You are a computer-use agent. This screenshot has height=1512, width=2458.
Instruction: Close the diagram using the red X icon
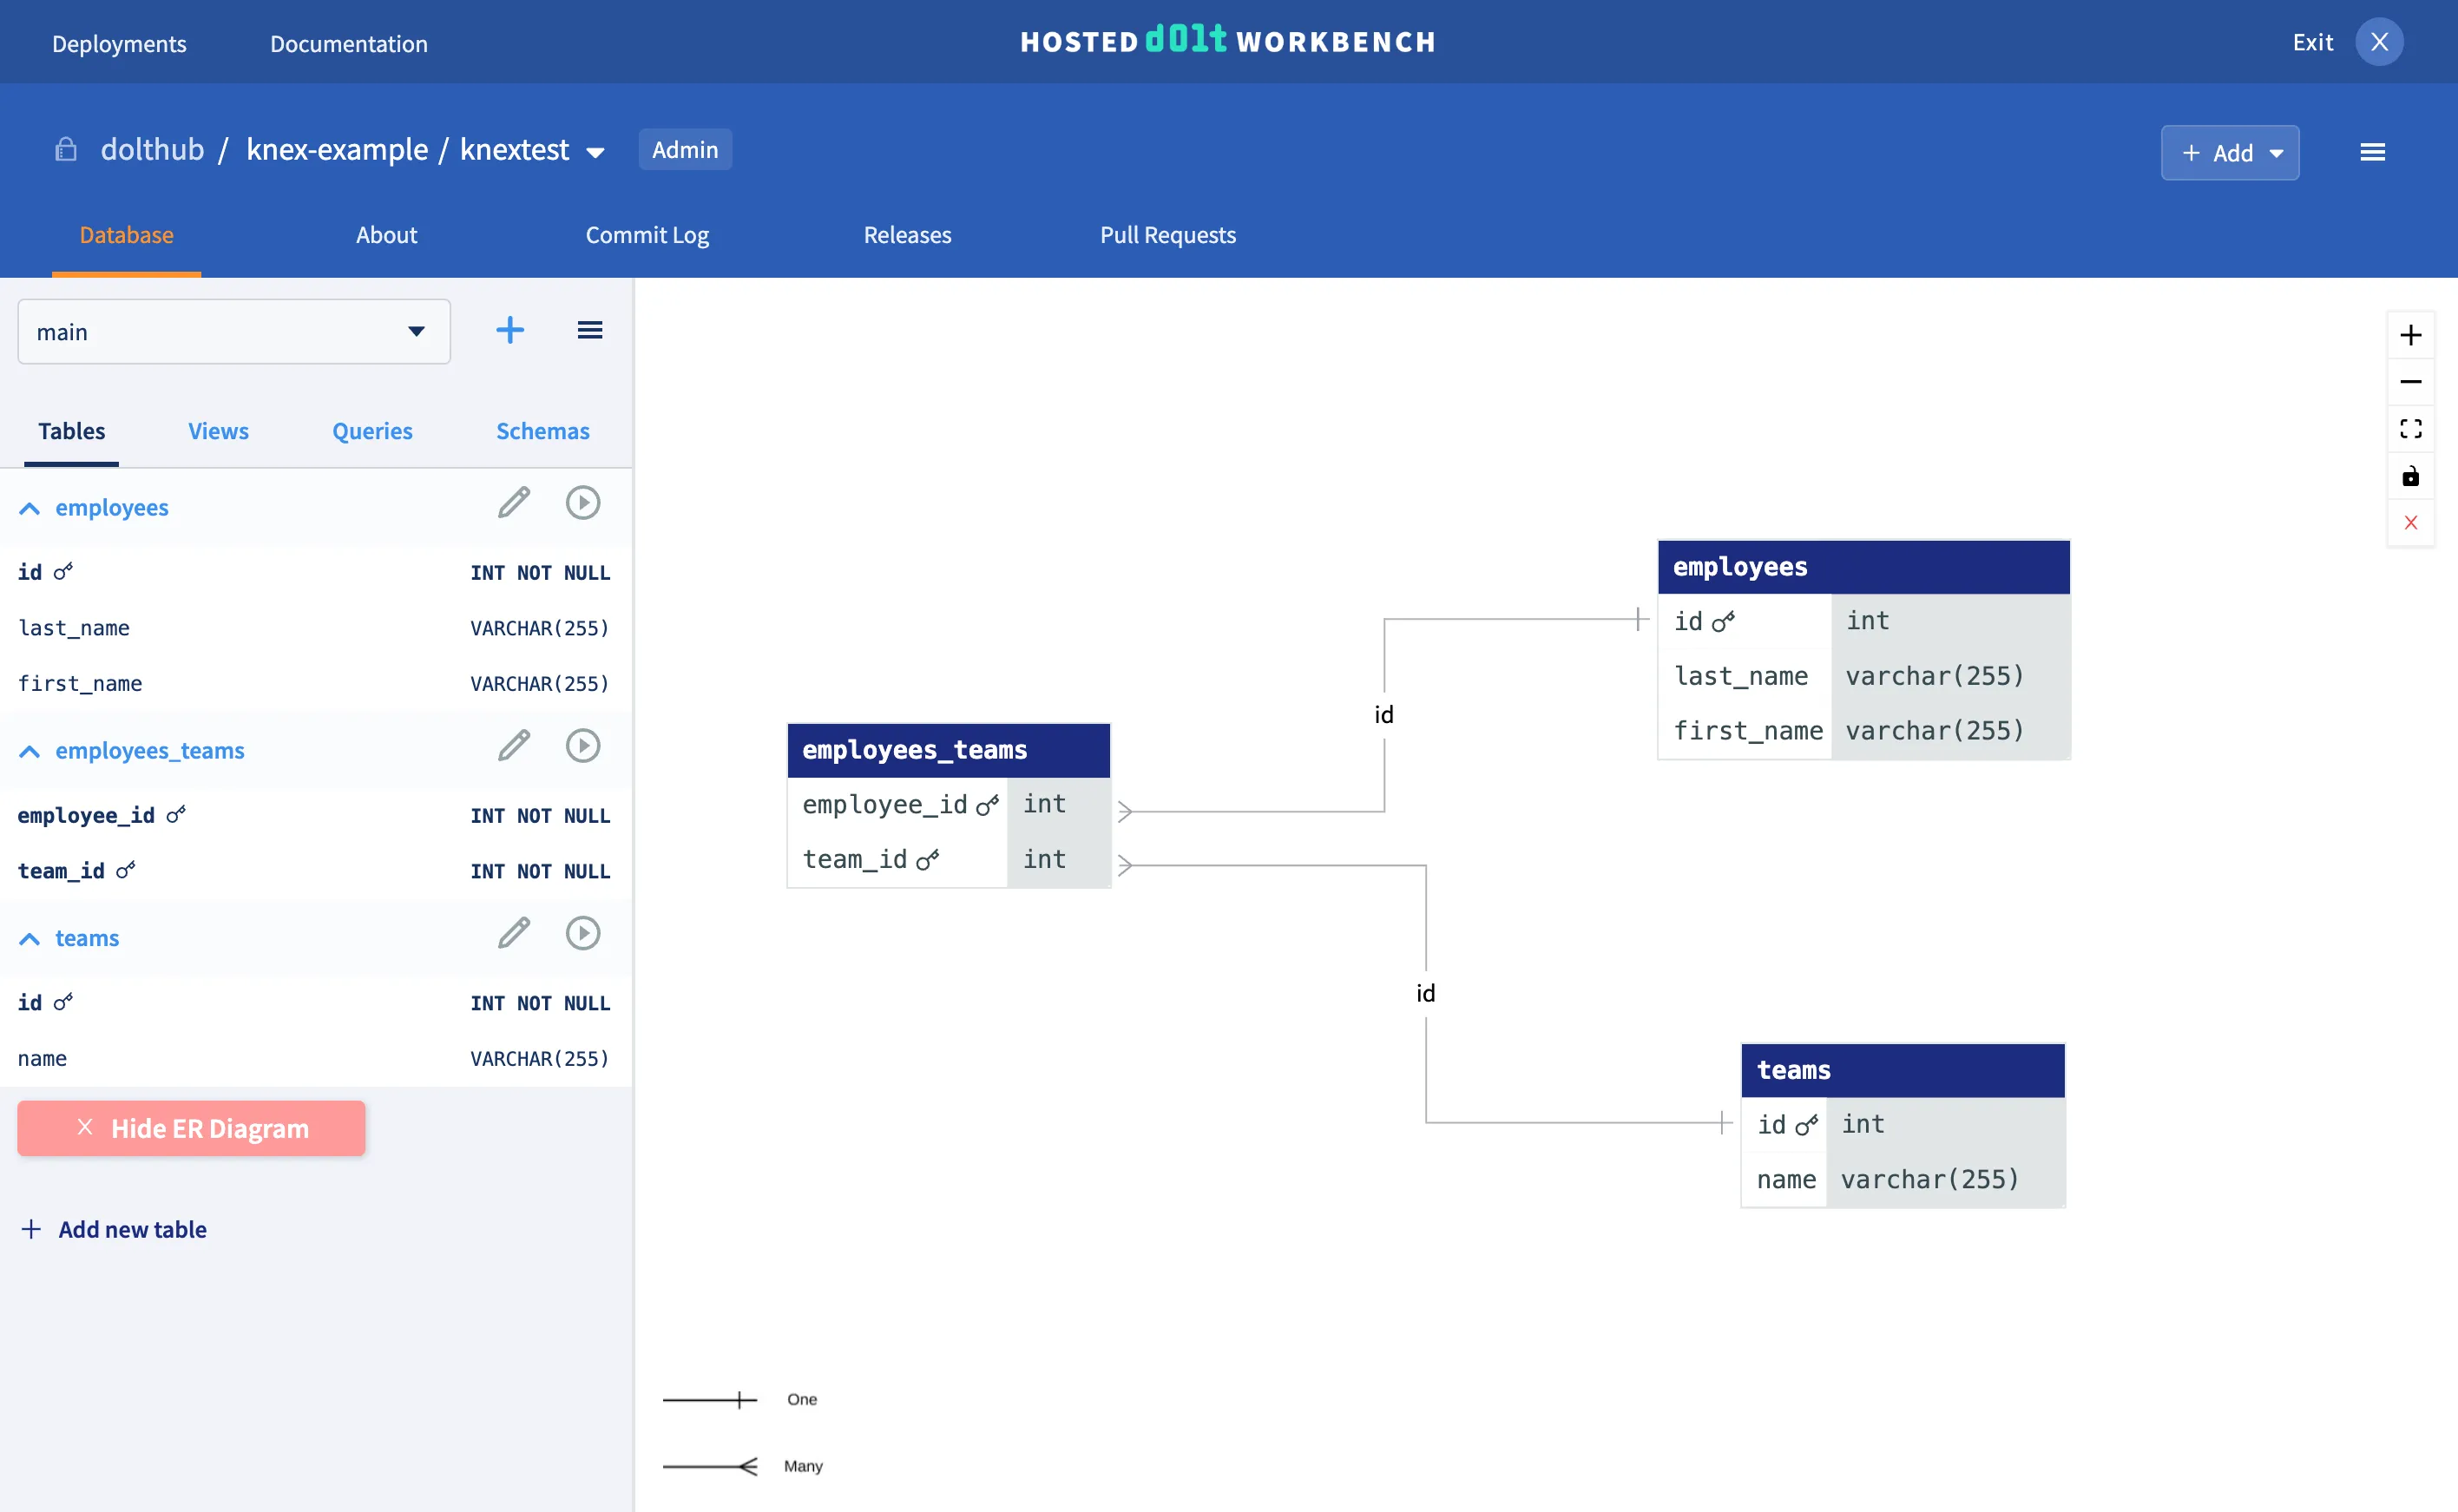pyautogui.click(x=2412, y=522)
